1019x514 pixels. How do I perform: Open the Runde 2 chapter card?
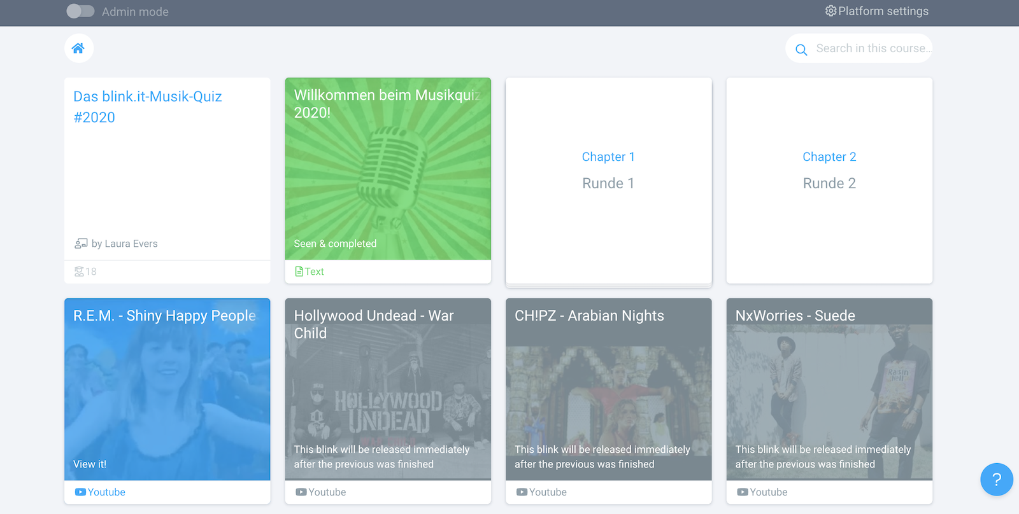click(x=829, y=181)
